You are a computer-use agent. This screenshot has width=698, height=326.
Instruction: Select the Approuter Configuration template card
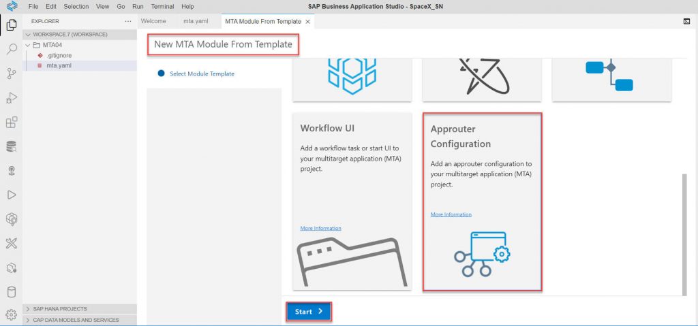pos(482,201)
